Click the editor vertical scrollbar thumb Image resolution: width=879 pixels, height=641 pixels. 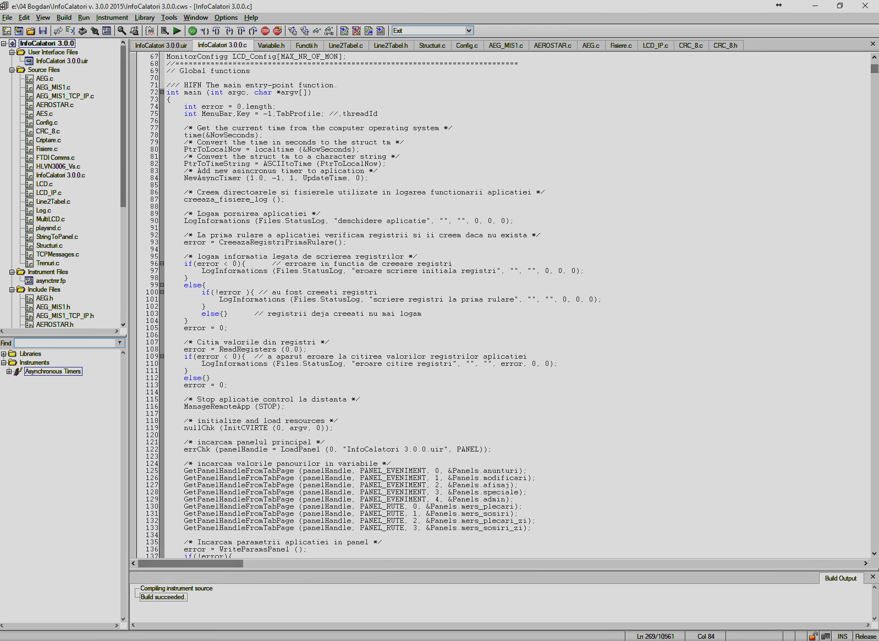click(x=875, y=69)
